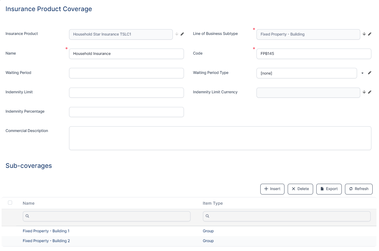Click pencil edit icon beside Insurance Product

pyautogui.click(x=182, y=34)
